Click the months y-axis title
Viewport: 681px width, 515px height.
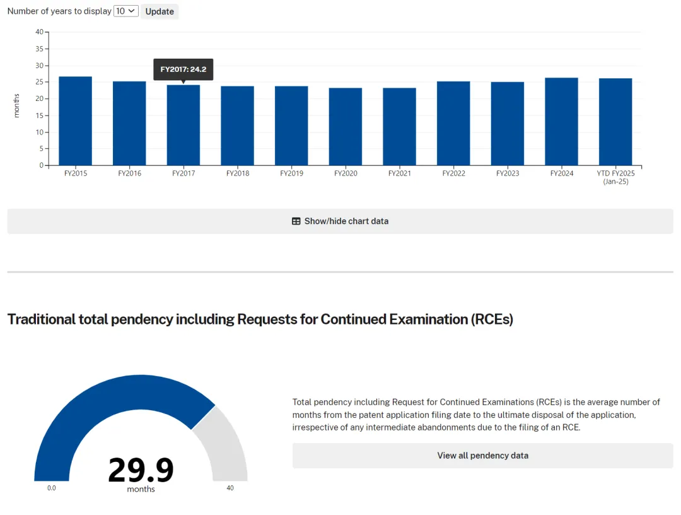(16, 105)
